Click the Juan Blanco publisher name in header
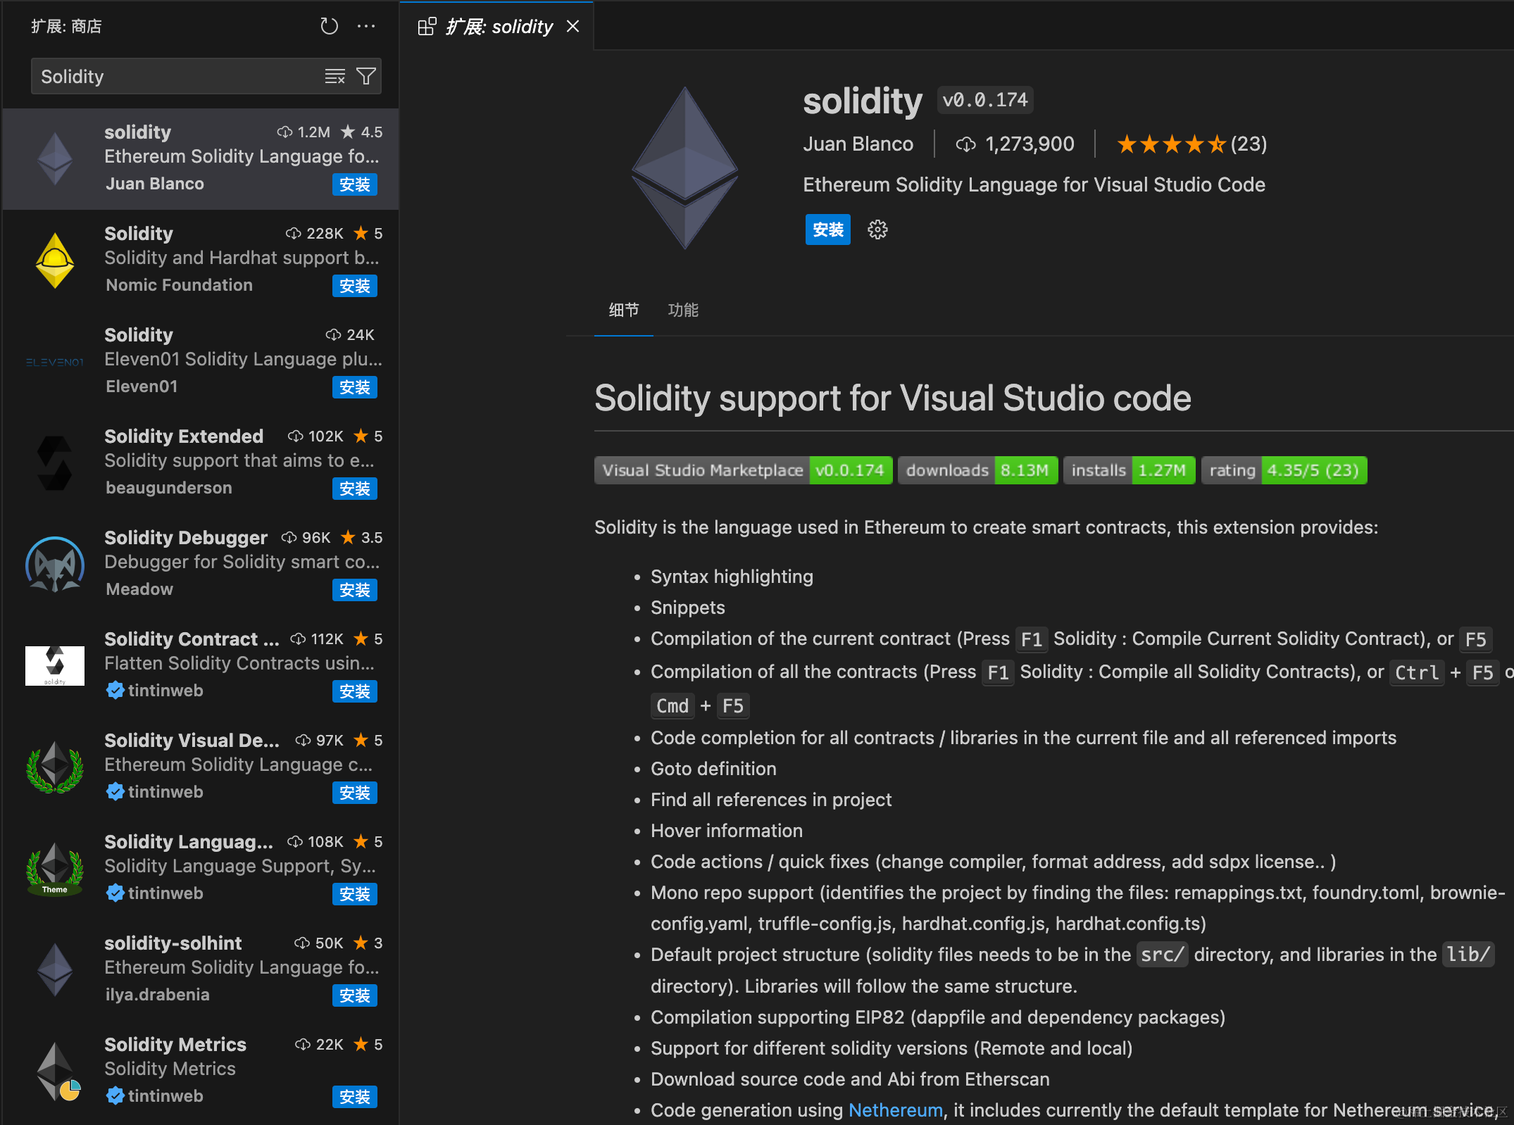 pos(858,144)
